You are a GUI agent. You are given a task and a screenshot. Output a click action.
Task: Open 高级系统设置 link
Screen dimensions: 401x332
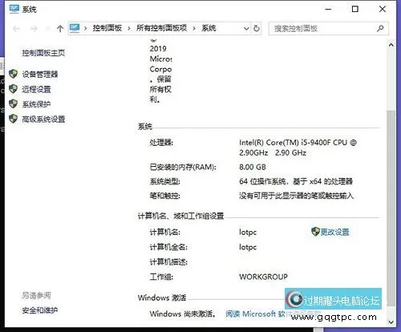click(43, 119)
